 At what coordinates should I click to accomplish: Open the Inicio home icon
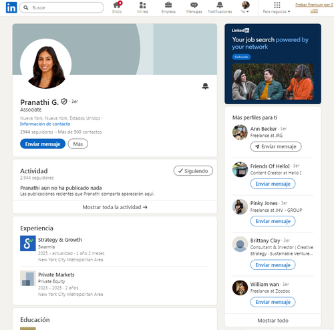click(117, 7)
